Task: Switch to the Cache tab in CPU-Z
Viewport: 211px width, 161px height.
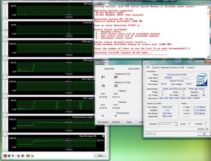Action: click(x=156, y=67)
